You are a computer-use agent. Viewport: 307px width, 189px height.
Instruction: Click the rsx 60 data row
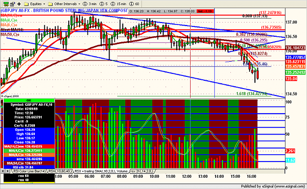tap(29, 176)
